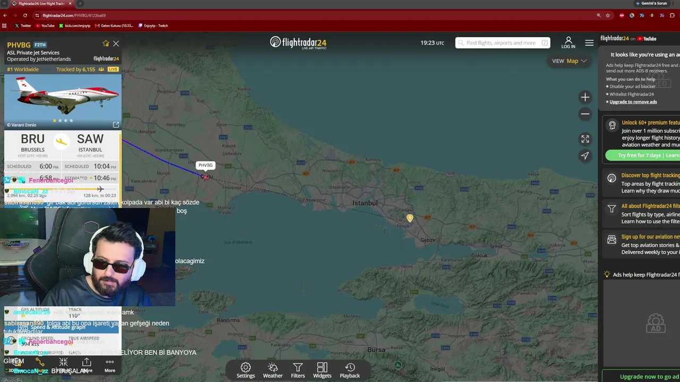This screenshot has height=382, width=680.
Task: Select the PHVBG aircraft on the map
Action: point(205,177)
